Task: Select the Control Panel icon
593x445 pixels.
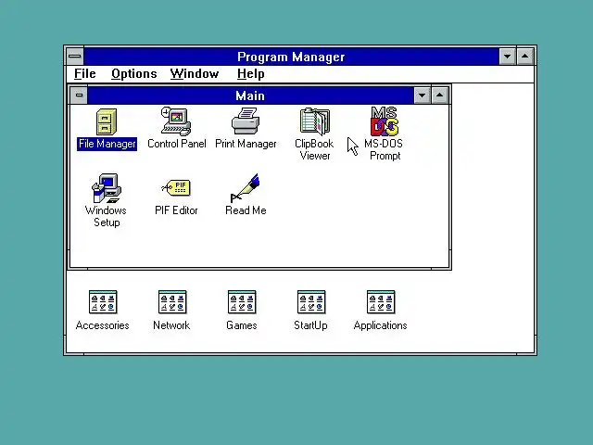Action: click(x=176, y=121)
